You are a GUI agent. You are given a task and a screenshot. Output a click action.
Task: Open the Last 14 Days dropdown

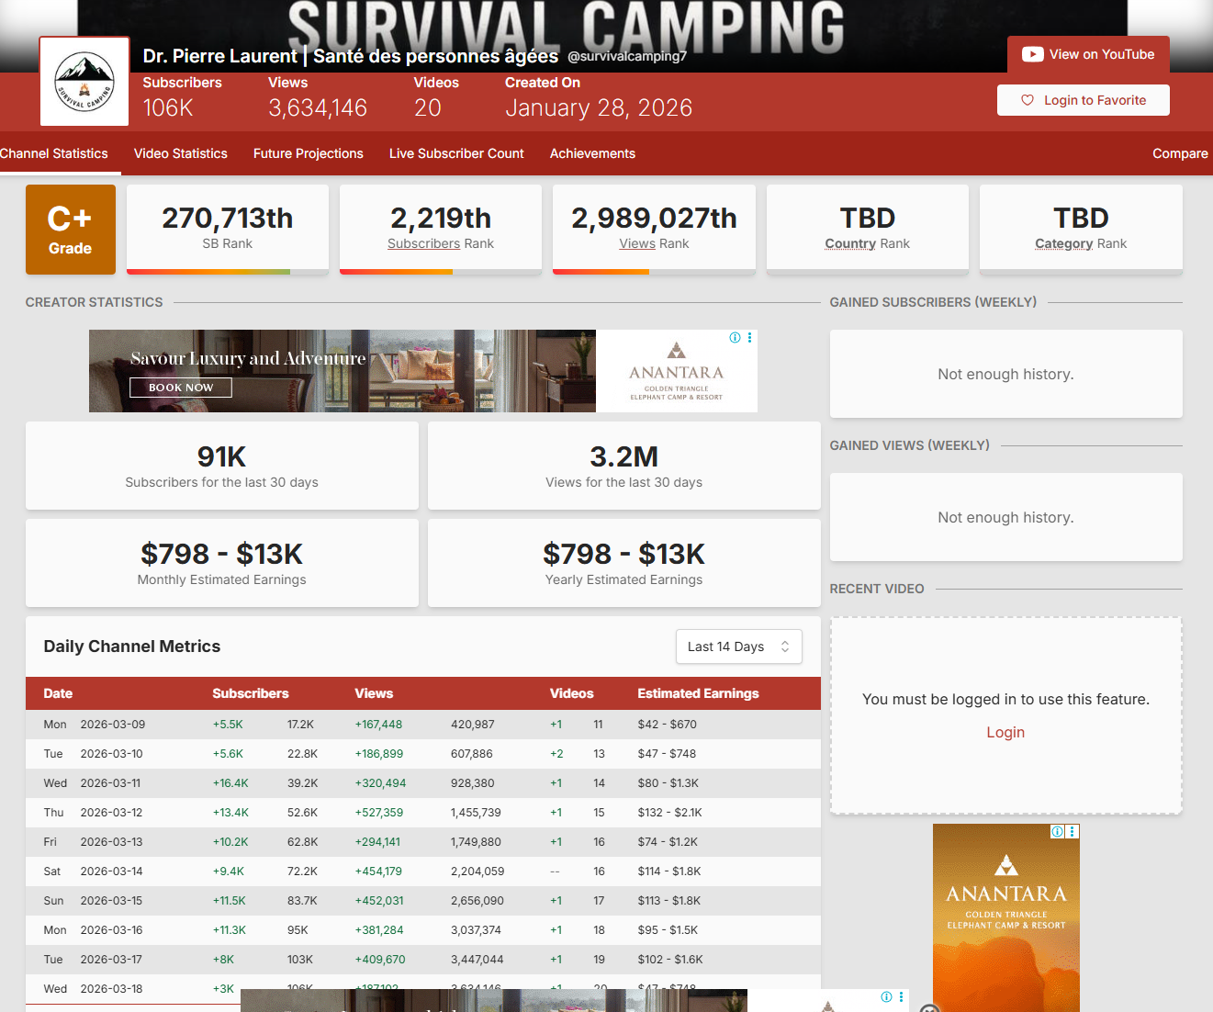[x=738, y=647]
